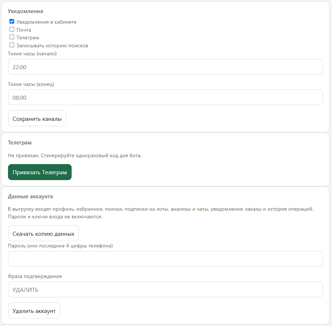This screenshot has height=326, width=332.
Task: Uncheck the 'Уведомления в кабинете' checkbox
Action: coord(12,21)
